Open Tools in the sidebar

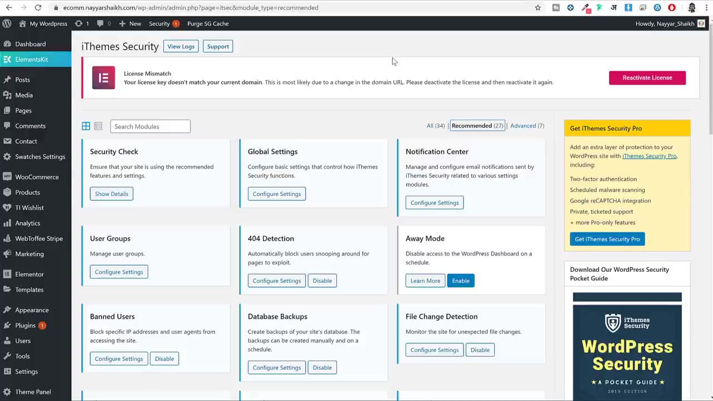click(36, 356)
